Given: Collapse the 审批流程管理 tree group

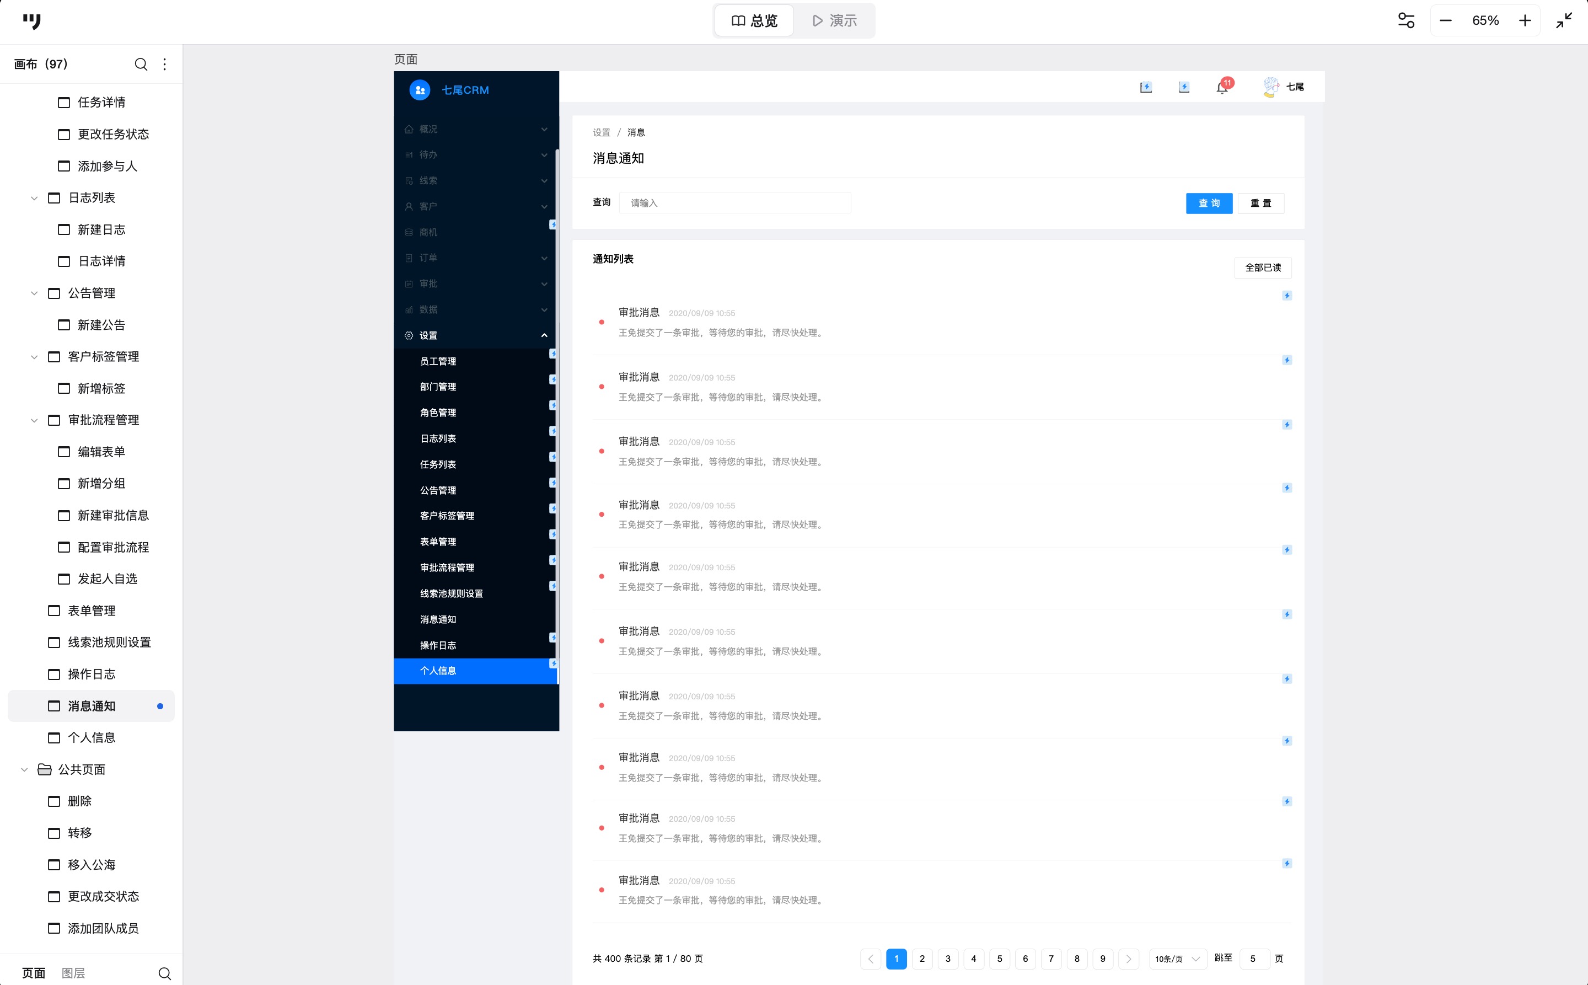Looking at the screenshot, I should (x=34, y=420).
